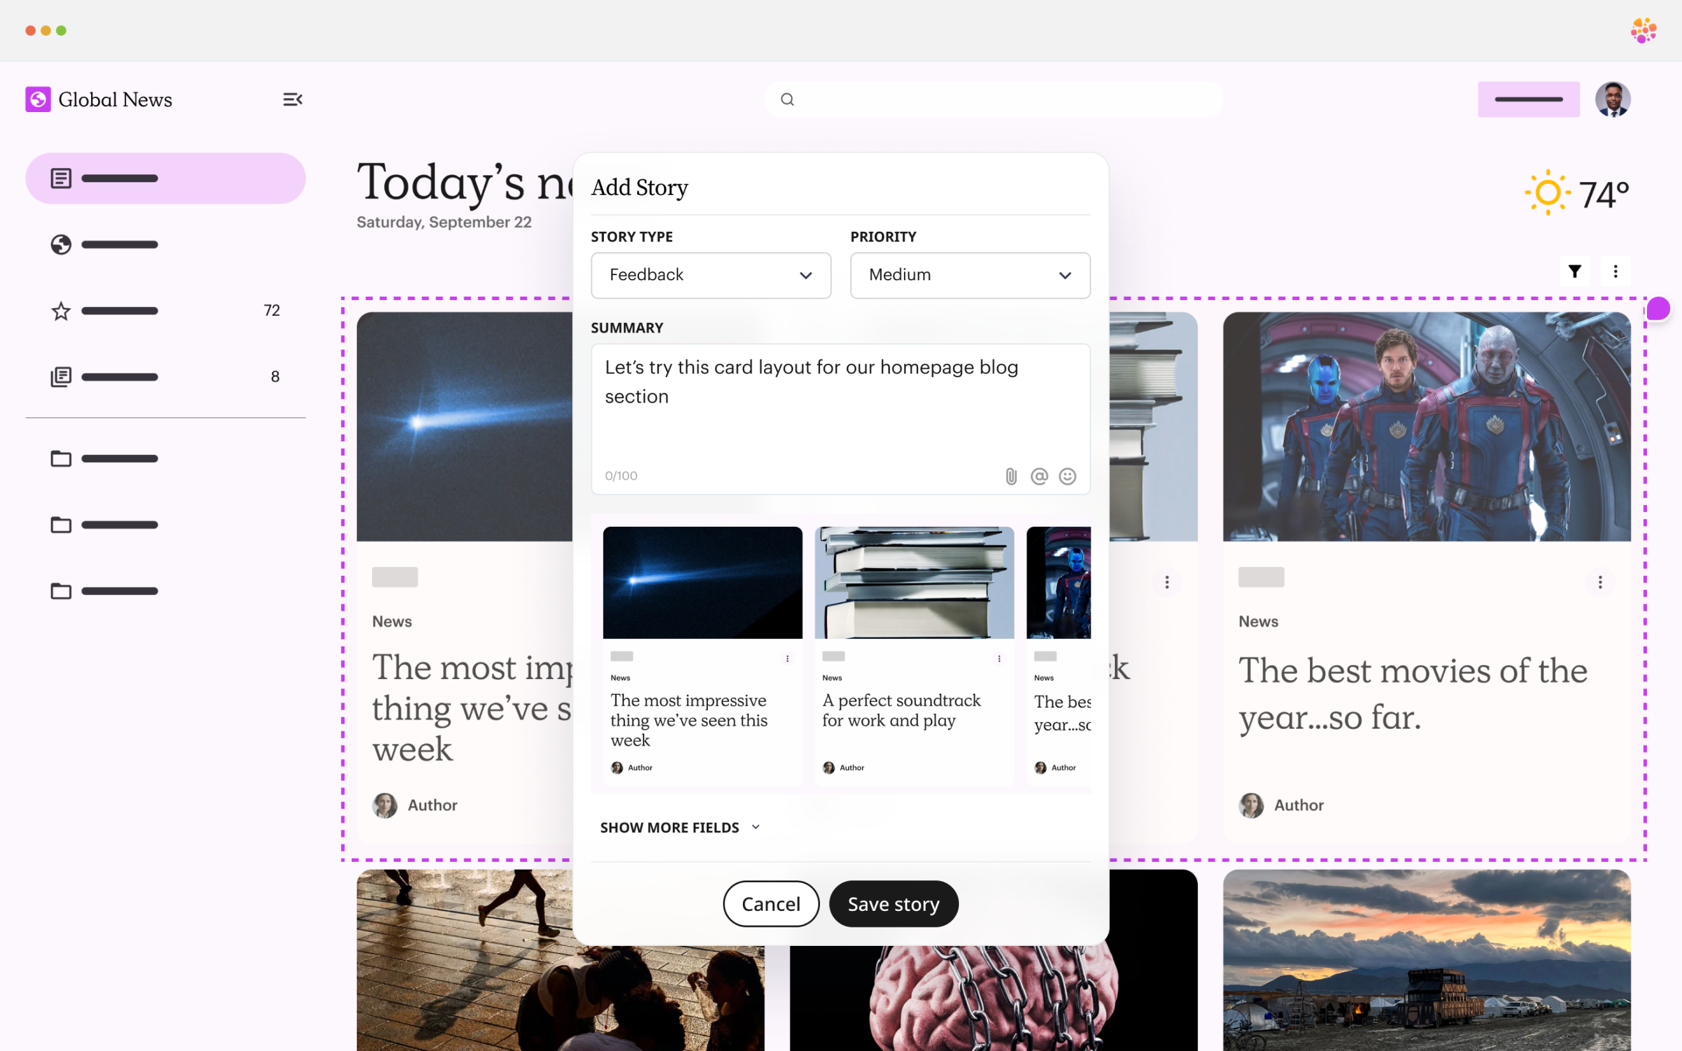Expand Show More Fields

[x=679, y=827]
